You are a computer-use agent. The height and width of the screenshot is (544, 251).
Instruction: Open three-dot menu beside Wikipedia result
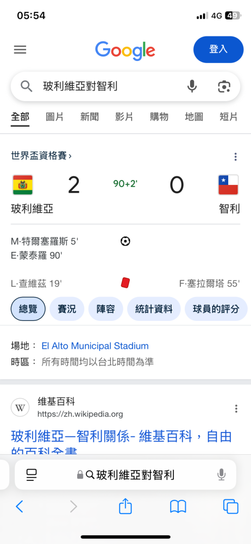pos(236,409)
